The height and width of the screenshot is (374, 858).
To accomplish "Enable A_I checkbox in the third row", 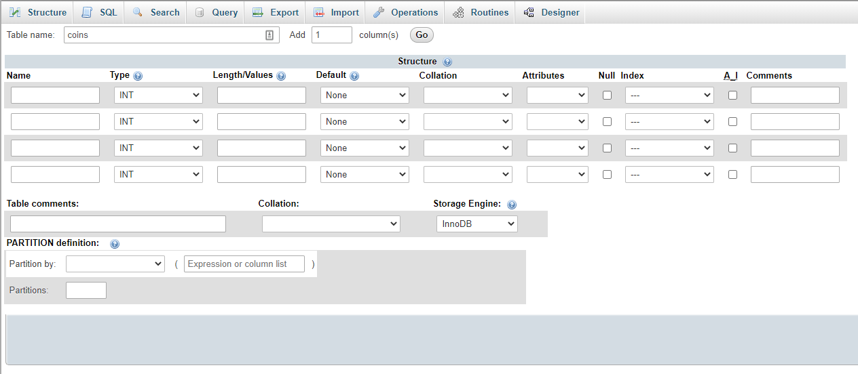I will (732, 148).
